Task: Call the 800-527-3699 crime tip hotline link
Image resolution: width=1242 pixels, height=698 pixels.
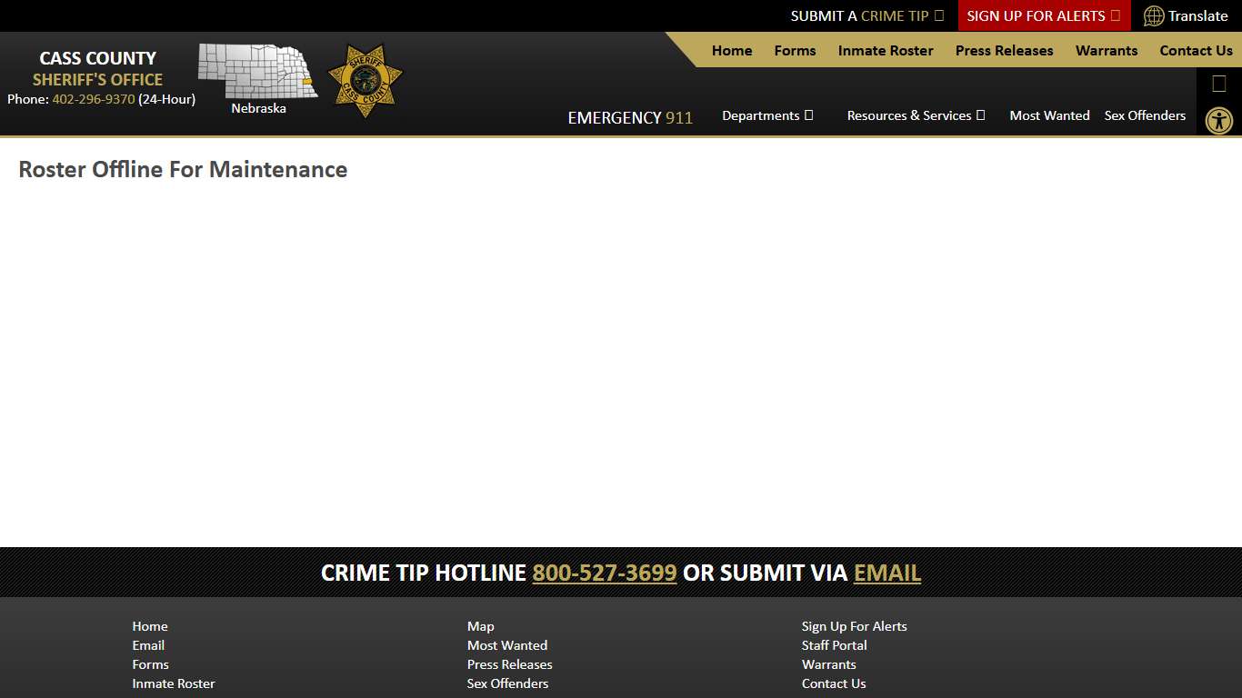Action: click(x=604, y=573)
